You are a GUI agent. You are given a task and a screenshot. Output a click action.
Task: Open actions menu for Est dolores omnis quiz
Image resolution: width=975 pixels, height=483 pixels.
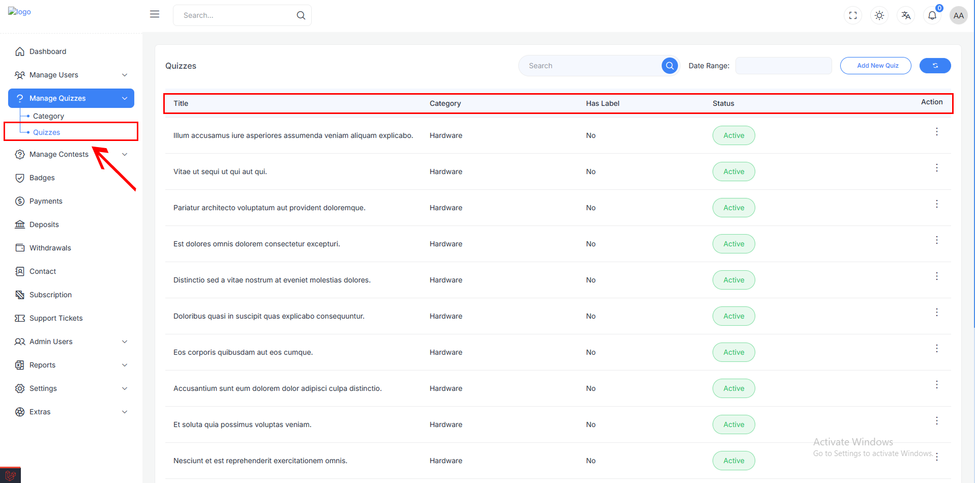[x=936, y=240]
